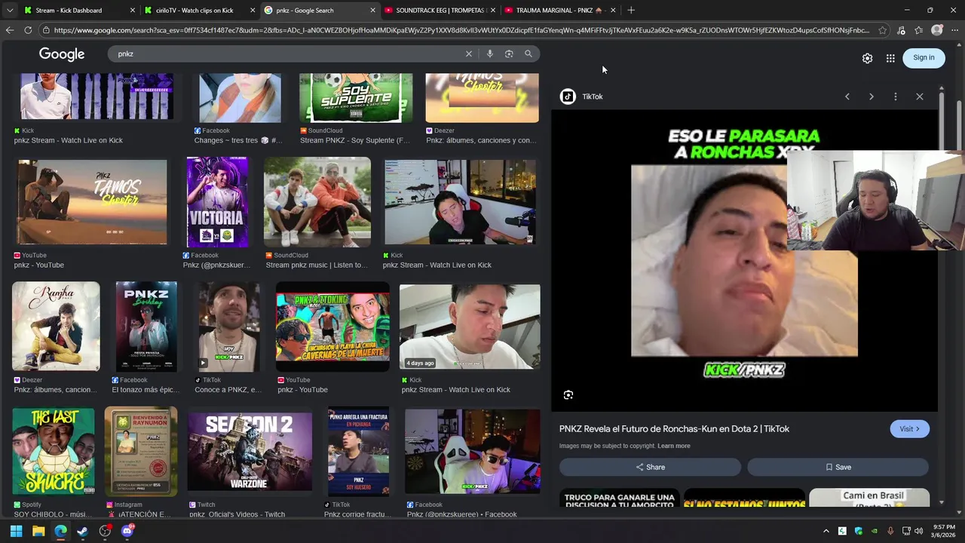Viewport: 965px width, 543px height.
Task: Show next image in preview panel
Action: 872,97
